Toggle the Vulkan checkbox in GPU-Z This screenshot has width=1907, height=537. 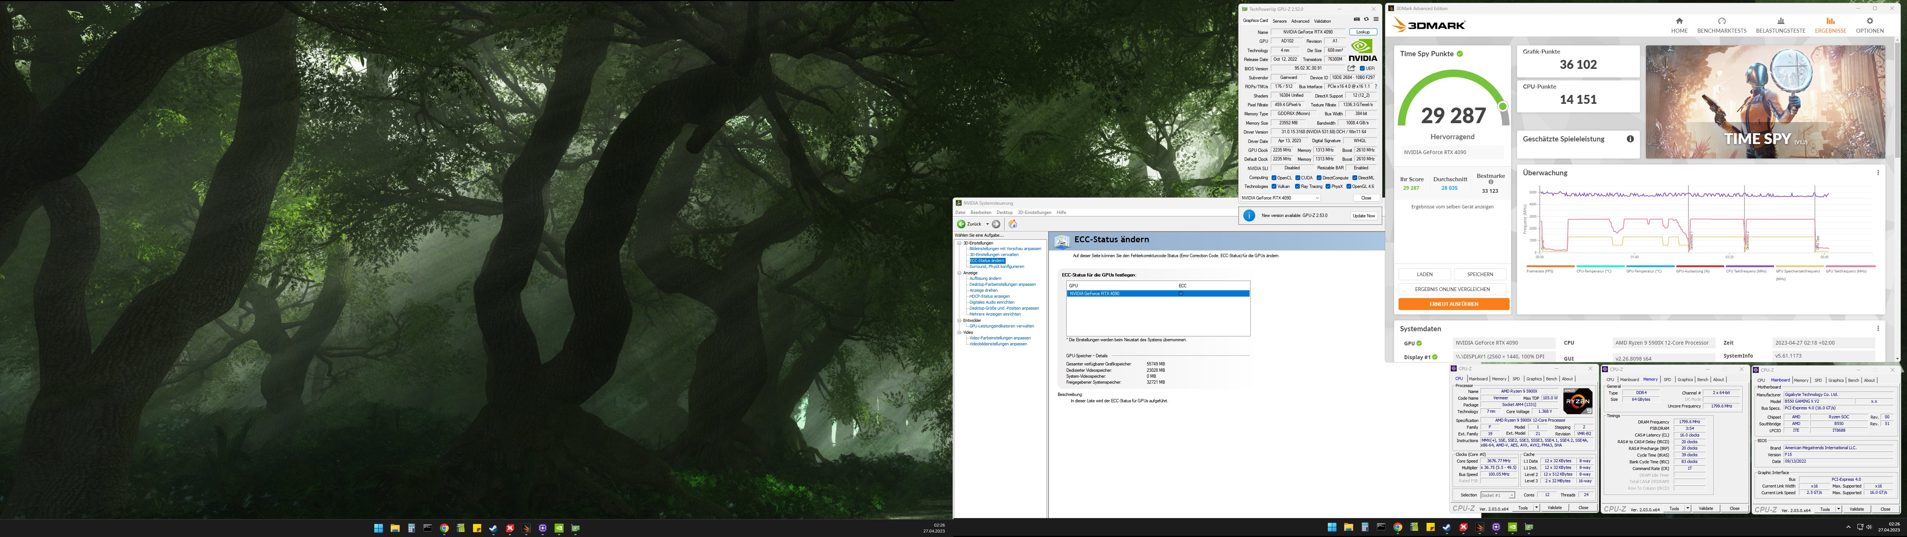click(x=1274, y=186)
